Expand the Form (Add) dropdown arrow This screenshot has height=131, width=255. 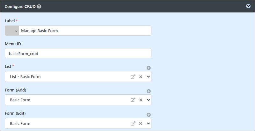coord(148,100)
